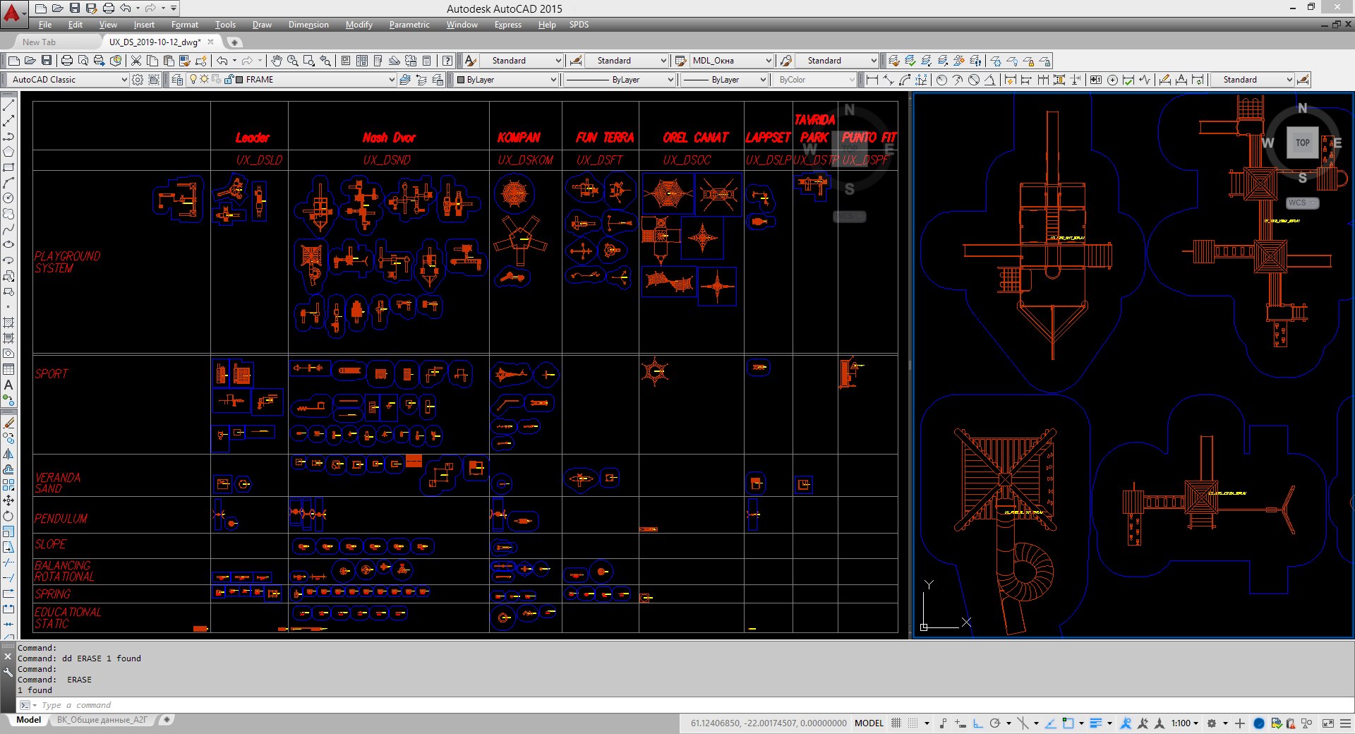This screenshot has width=1355, height=734.
Task: Select the Hatch tool
Action: pyautogui.click(x=8, y=323)
